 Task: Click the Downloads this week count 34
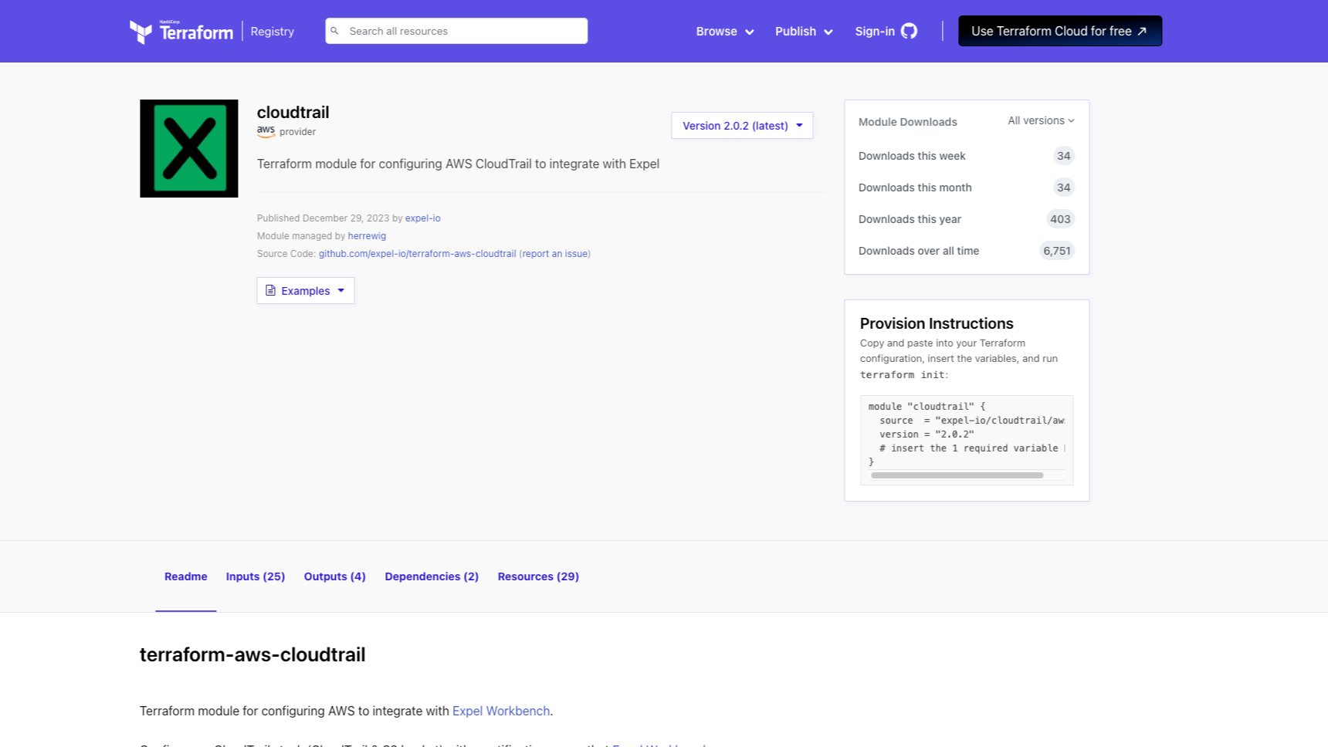[x=1064, y=156]
